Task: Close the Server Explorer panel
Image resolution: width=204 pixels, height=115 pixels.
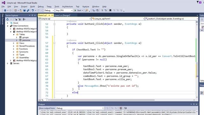Action: tap(35, 15)
